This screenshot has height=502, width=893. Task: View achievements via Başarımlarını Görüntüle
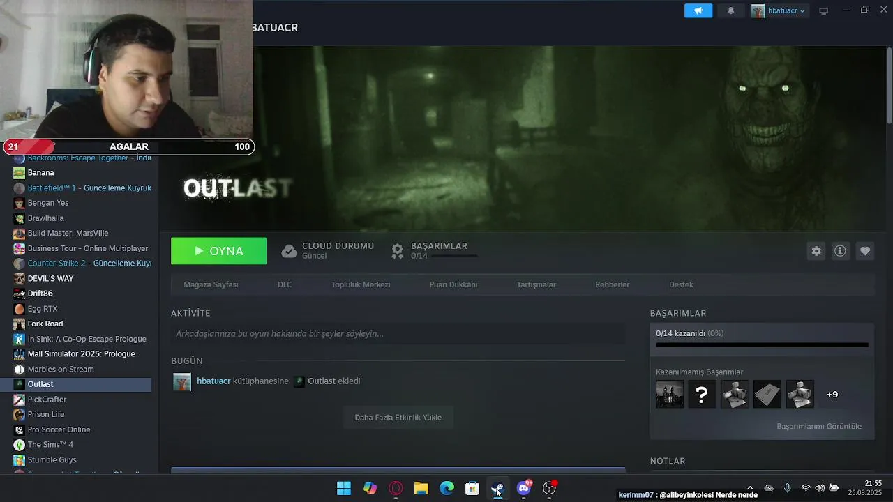click(x=819, y=427)
